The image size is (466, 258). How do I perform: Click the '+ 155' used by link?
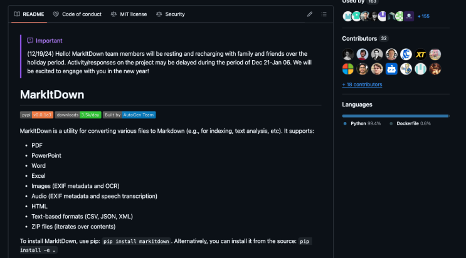tap(423, 16)
